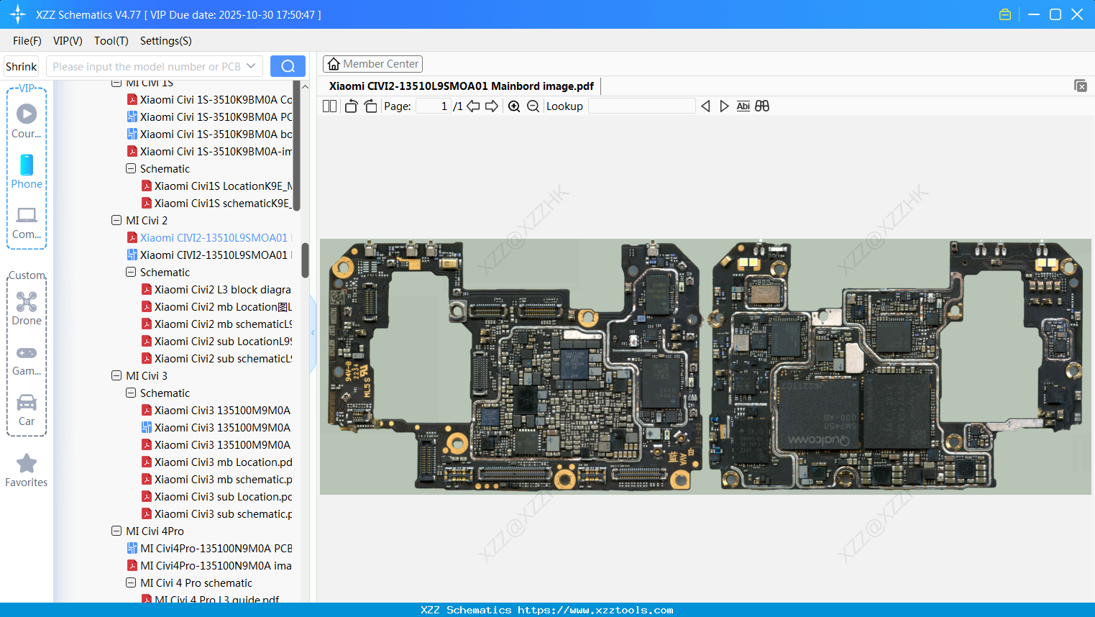
Task: Click the blue search magnifier button
Action: [x=288, y=65]
